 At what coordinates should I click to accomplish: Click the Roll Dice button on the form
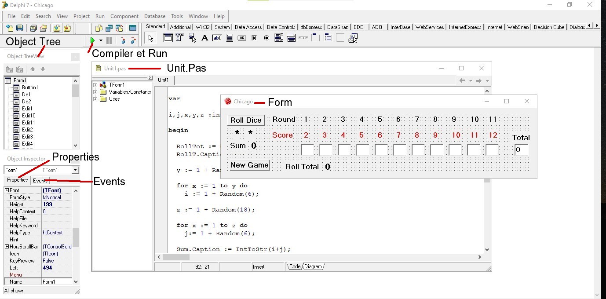(246, 120)
